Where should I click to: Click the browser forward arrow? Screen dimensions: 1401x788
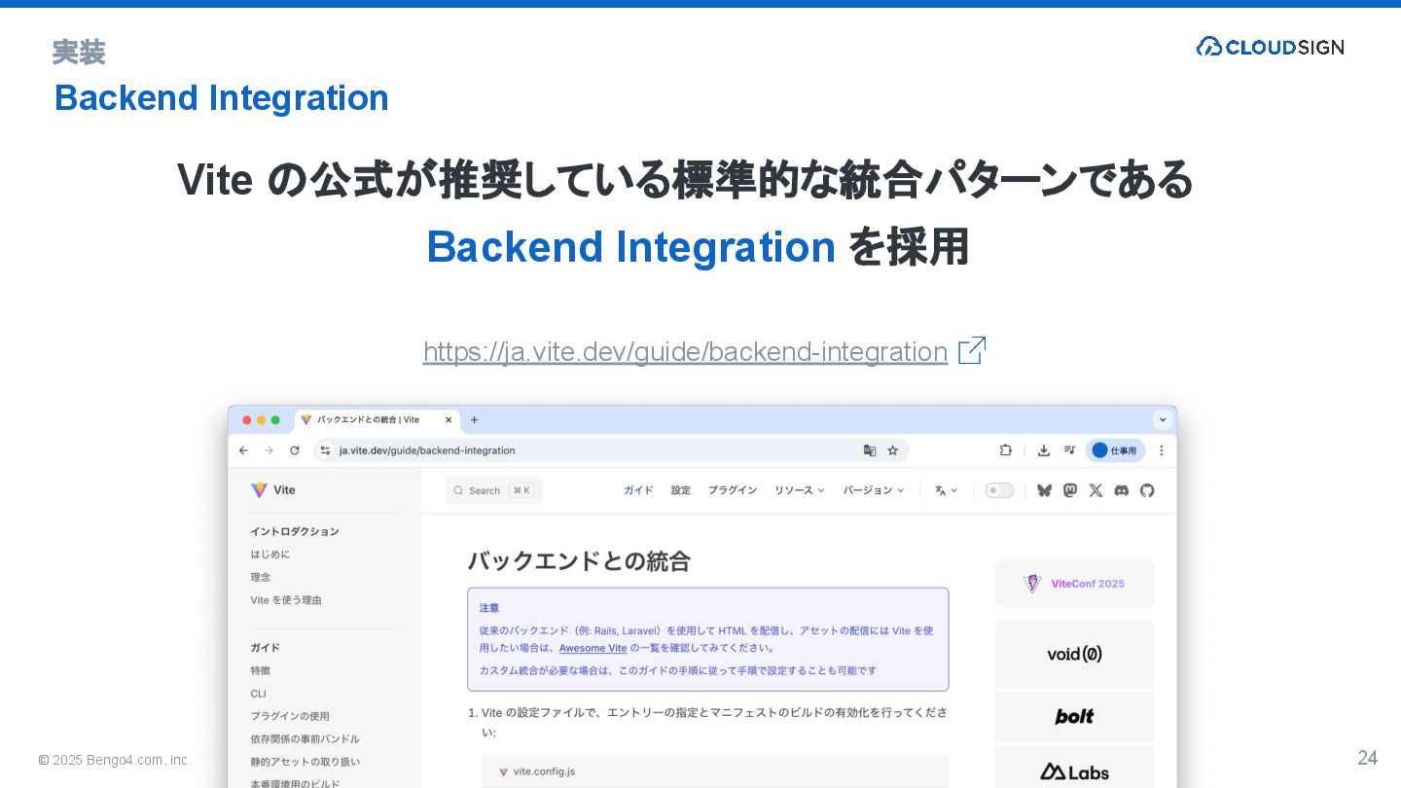point(269,450)
